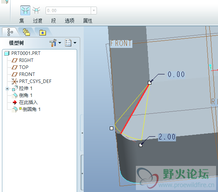Click the 0.00 radius dimension in viewport
Image resolution: width=218 pixels, height=192 pixels.
[176, 74]
